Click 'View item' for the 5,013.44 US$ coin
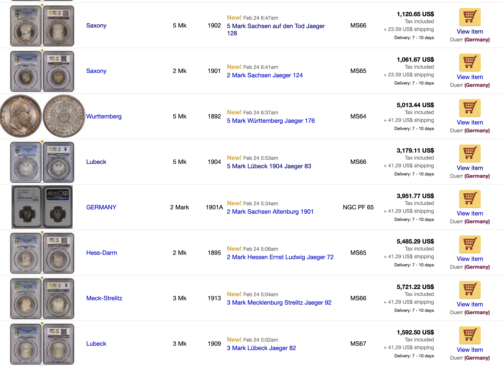The width and height of the screenshot is (503, 366). point(470,122)
